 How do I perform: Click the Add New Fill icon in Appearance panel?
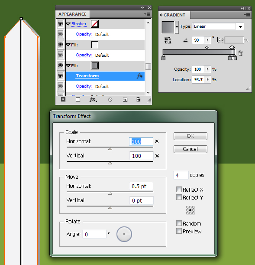78,99
